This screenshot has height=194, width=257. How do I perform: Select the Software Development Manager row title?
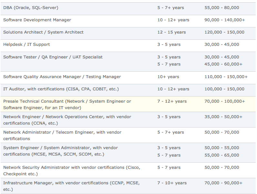pyautogui.click(x=37, y=20)
